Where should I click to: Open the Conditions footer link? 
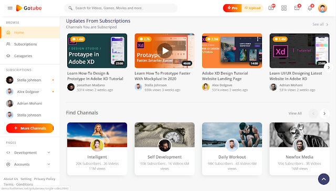click(25, 184)
